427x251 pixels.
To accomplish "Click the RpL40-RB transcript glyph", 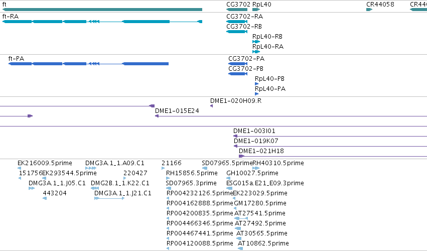I will coord(256,42).
